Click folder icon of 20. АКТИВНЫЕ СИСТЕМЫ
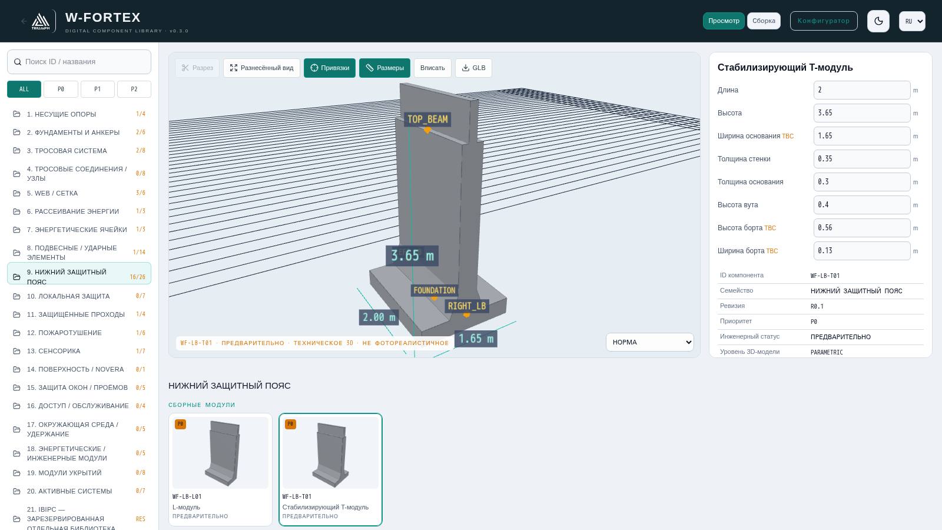This screenshot has height=530, width=942. [x=16, y=491]
